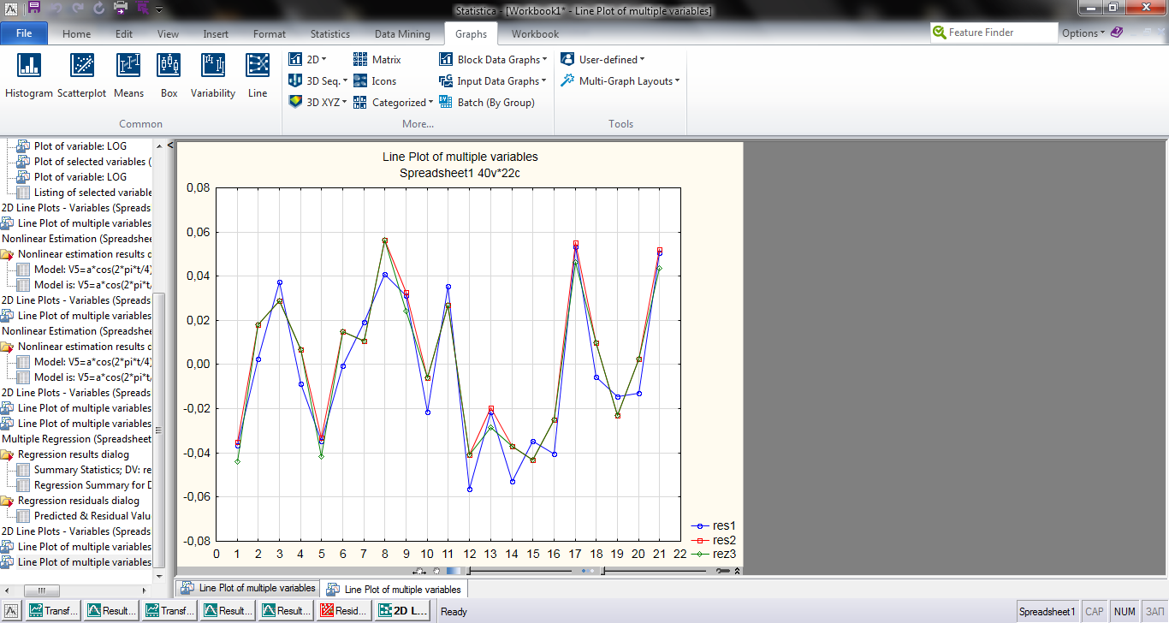The width and height of the screenshot is (1169, 623).
Task: Select the Line plot icon
Action: 257,75
